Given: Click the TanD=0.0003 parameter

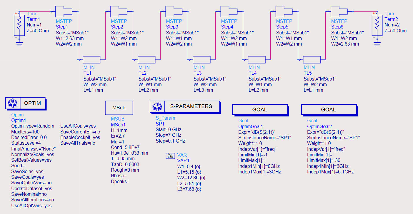Looking at the screenshot, I should point(125,164).
